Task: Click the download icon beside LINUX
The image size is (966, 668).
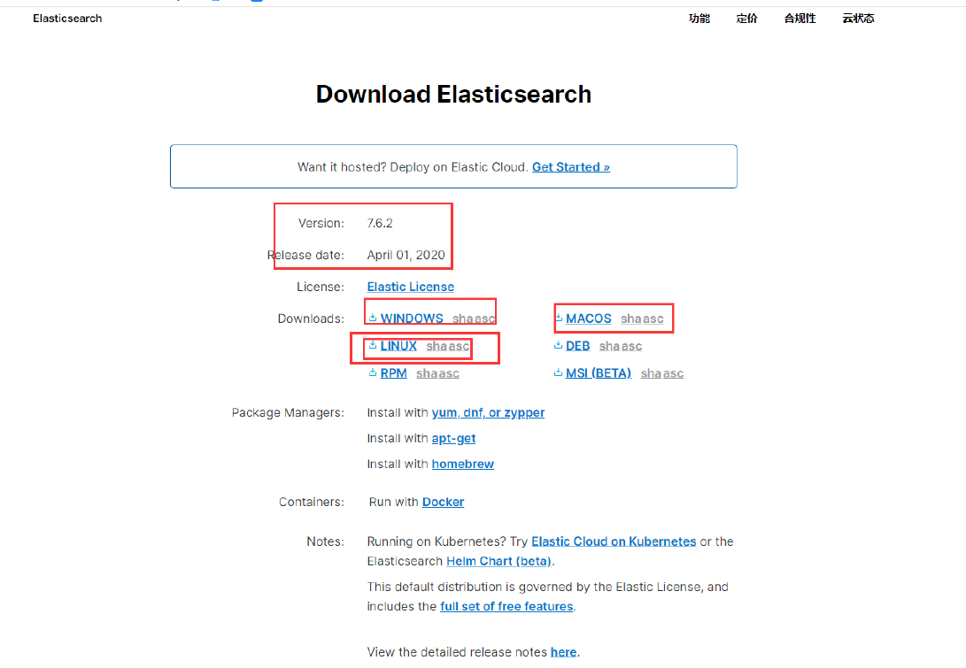Action: pyautogui.click(x=373, y=346)
